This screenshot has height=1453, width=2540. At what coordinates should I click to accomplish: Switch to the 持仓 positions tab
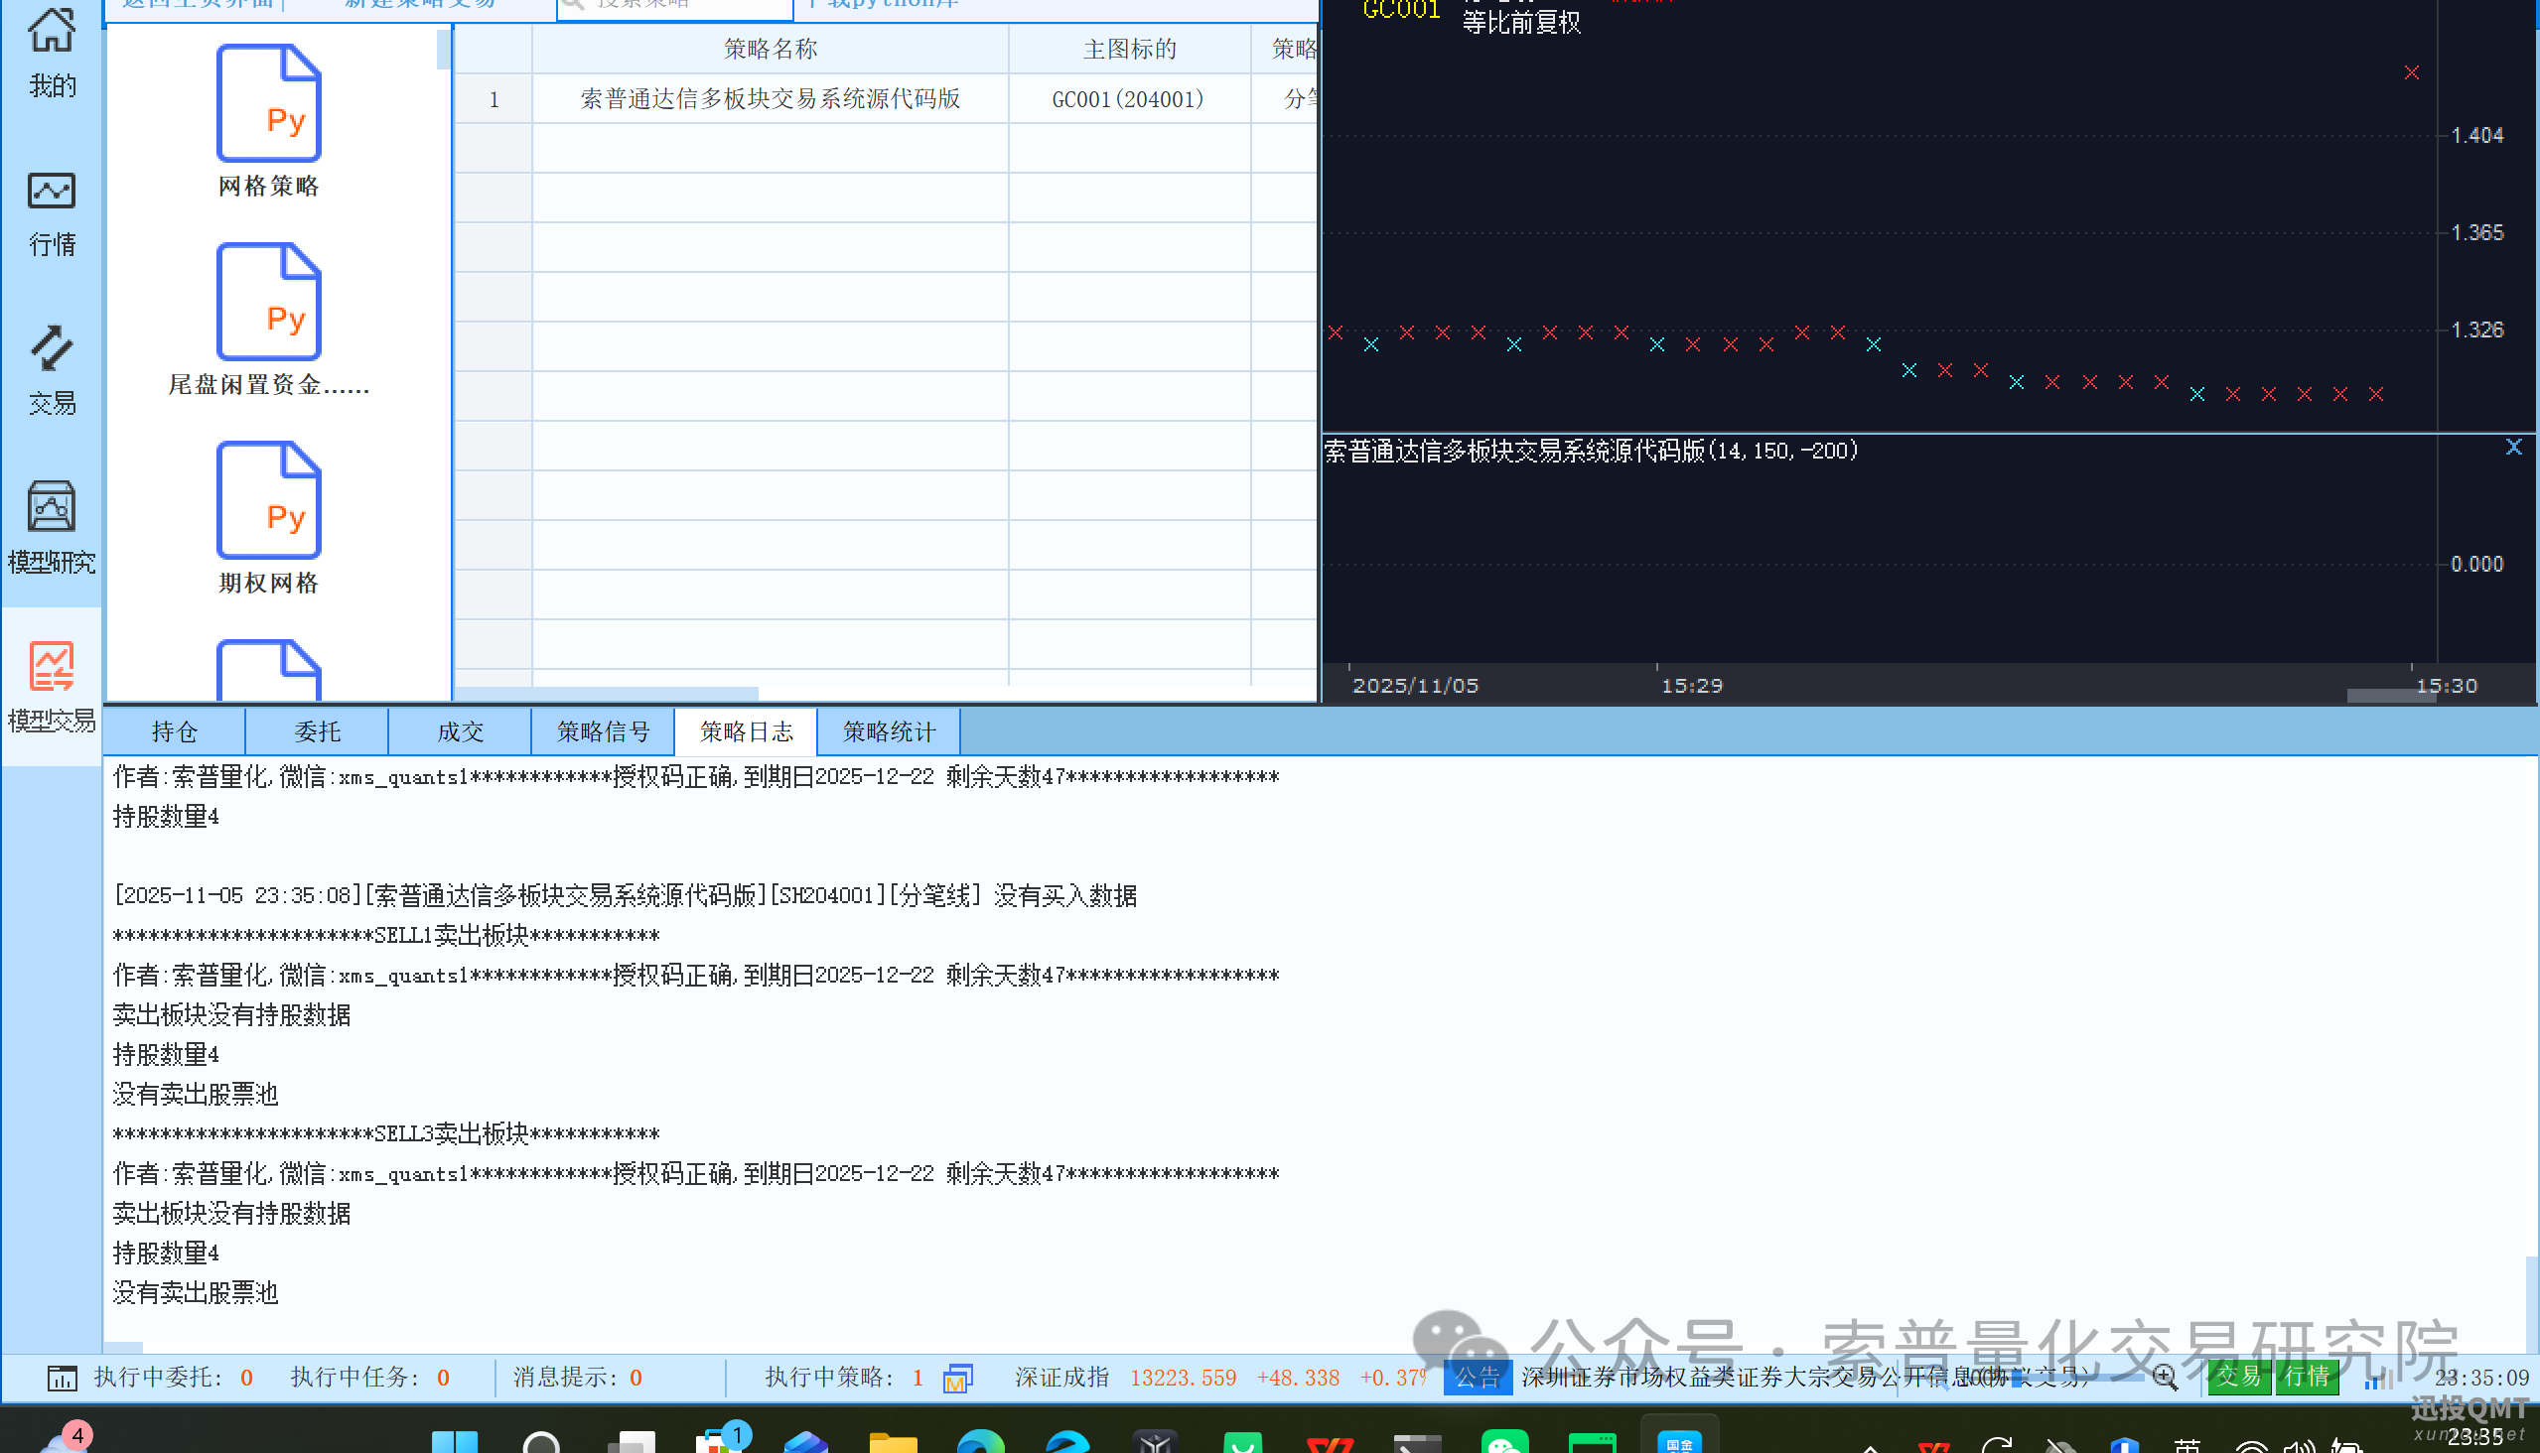[x=174, y=731]
